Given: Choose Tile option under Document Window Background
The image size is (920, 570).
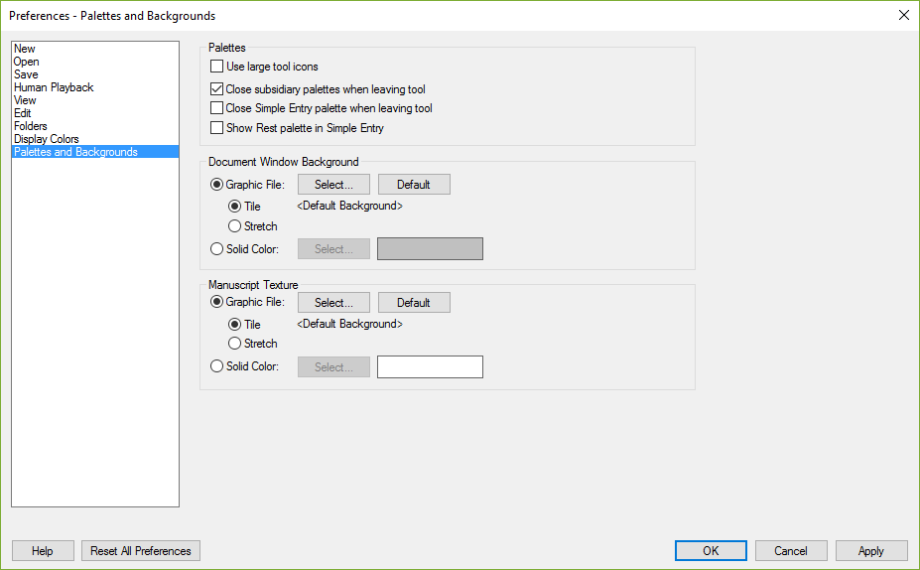Looking at the screenshot, I should click(234, 206).
